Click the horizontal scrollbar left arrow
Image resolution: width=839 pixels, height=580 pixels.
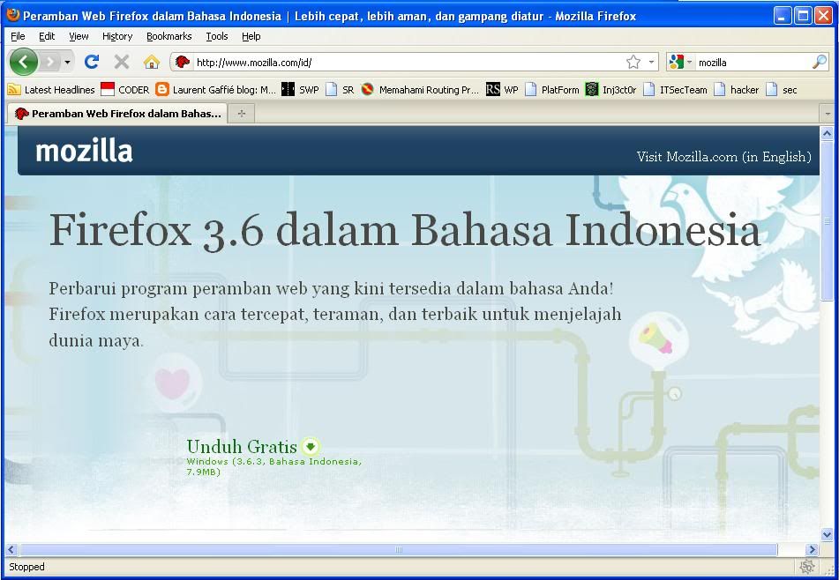[x=11, y=549]
